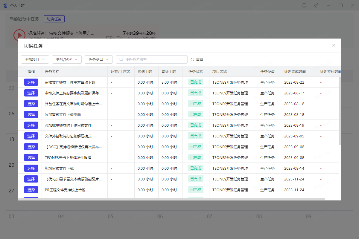359x239 pixels.
Task: Click the 重置 reset icon button
Action: pos(193,59)
